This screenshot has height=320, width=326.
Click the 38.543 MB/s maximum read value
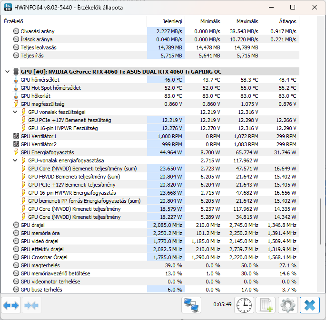pos(244,31)
